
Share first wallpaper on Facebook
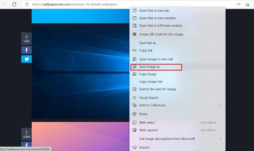(26, 50)
